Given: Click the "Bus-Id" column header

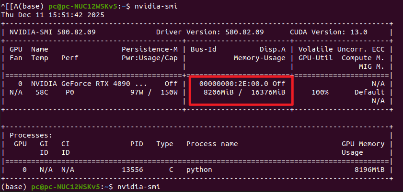Looking at the screenshot, I should [203, 49].
